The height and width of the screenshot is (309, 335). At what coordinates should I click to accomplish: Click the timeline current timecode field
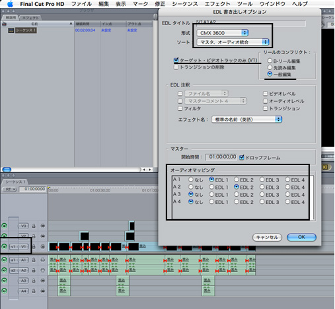coord(32,189)
